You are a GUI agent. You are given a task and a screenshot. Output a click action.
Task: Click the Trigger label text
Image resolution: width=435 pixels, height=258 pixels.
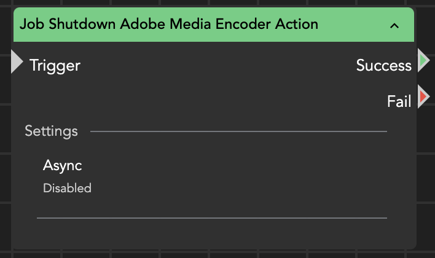click(55, 65)
